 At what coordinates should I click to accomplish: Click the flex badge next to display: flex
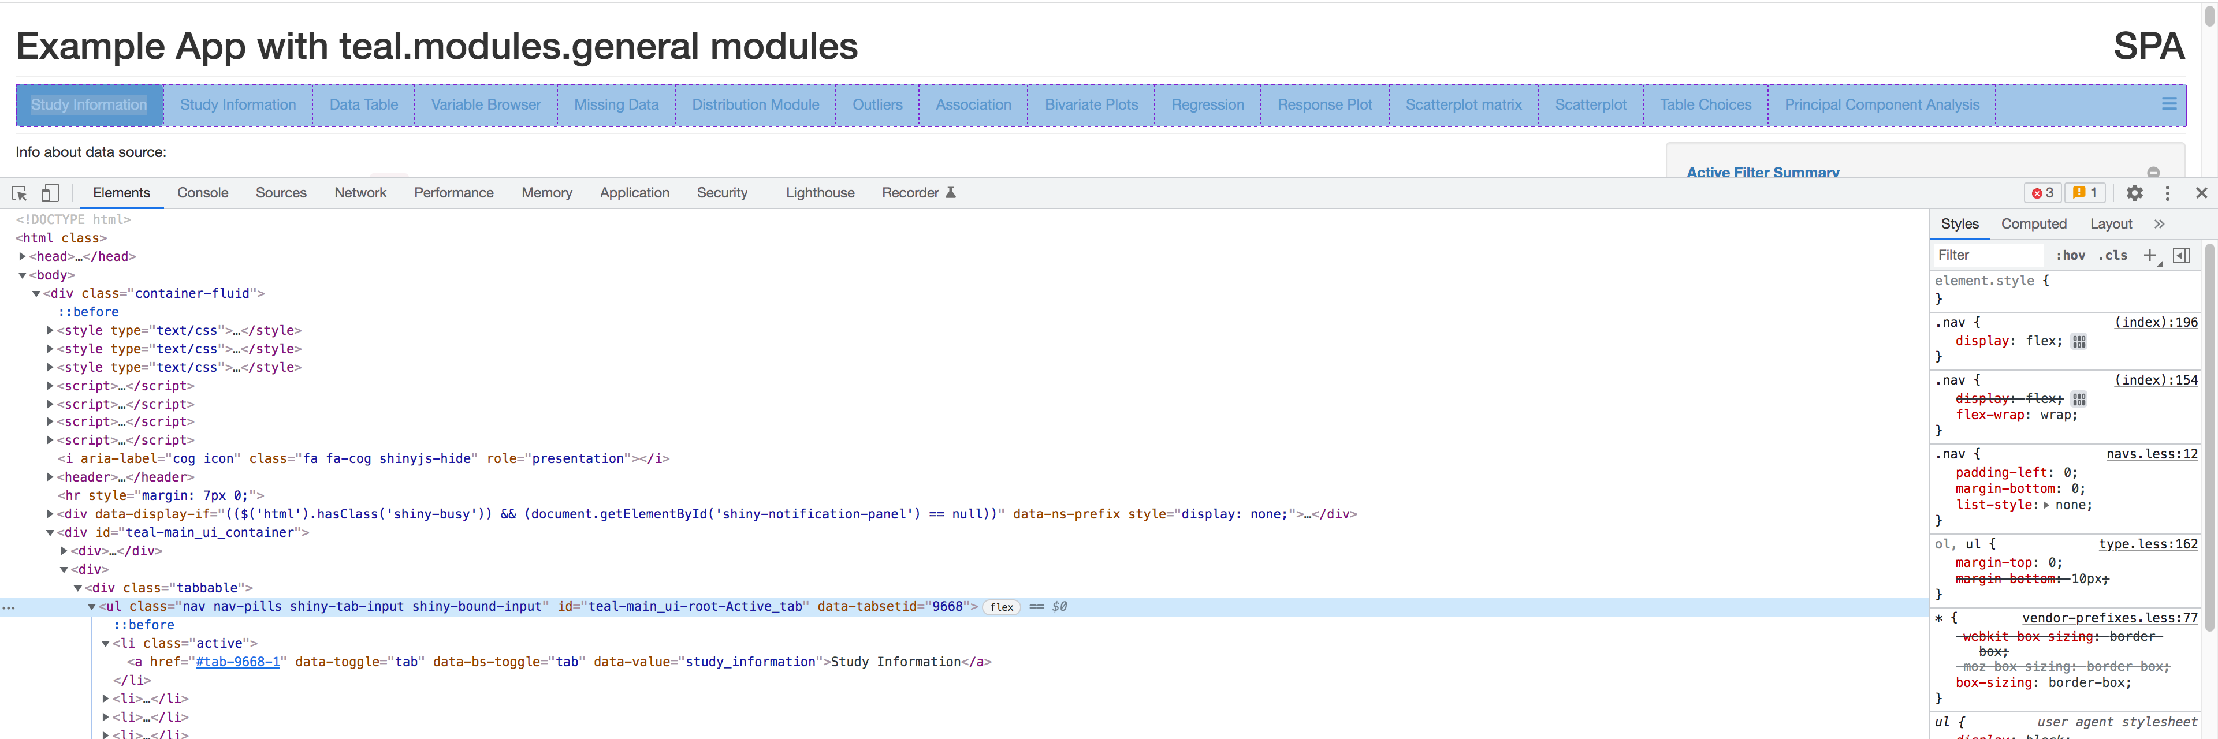2079,341
